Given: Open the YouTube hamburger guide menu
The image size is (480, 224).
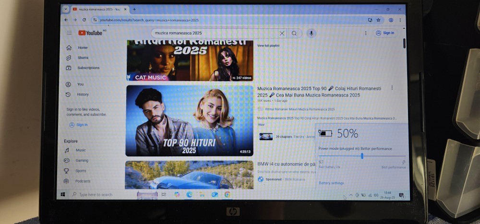Looking at the screenshot, I should click(70, 33).
